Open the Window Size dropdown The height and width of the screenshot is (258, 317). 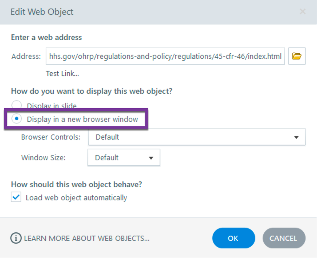(124, 158)
